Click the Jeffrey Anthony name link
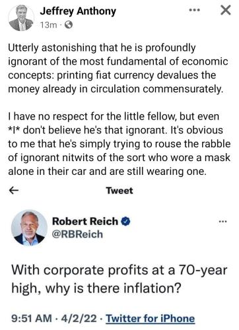Viewport: 239px width, 330px height. pos(78,11)
